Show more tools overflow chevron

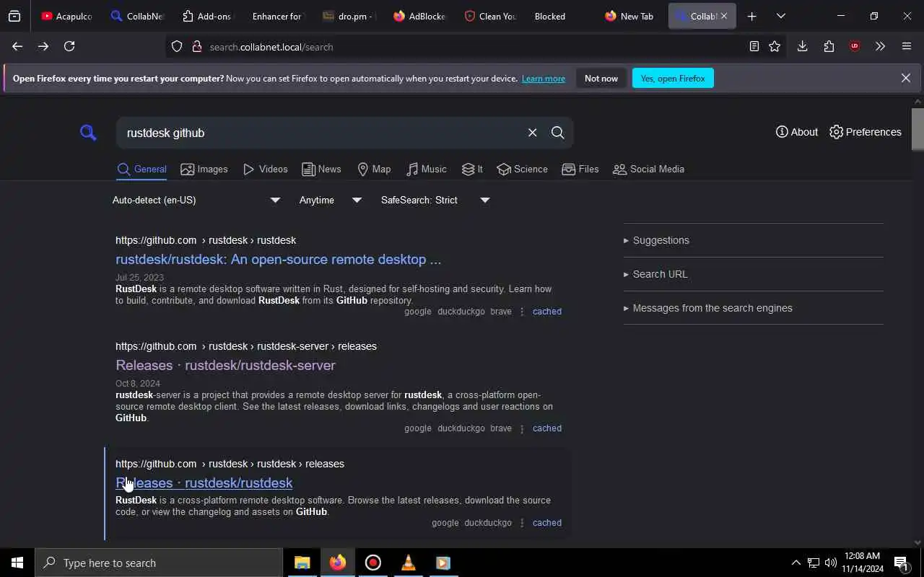coord(880,46)
